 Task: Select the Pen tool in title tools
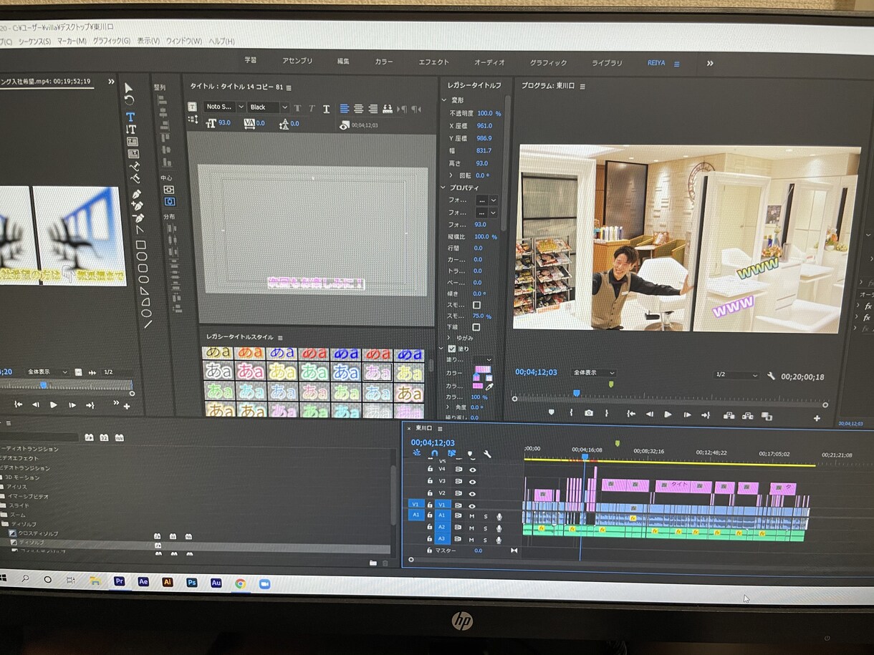[x=136, y=195]
